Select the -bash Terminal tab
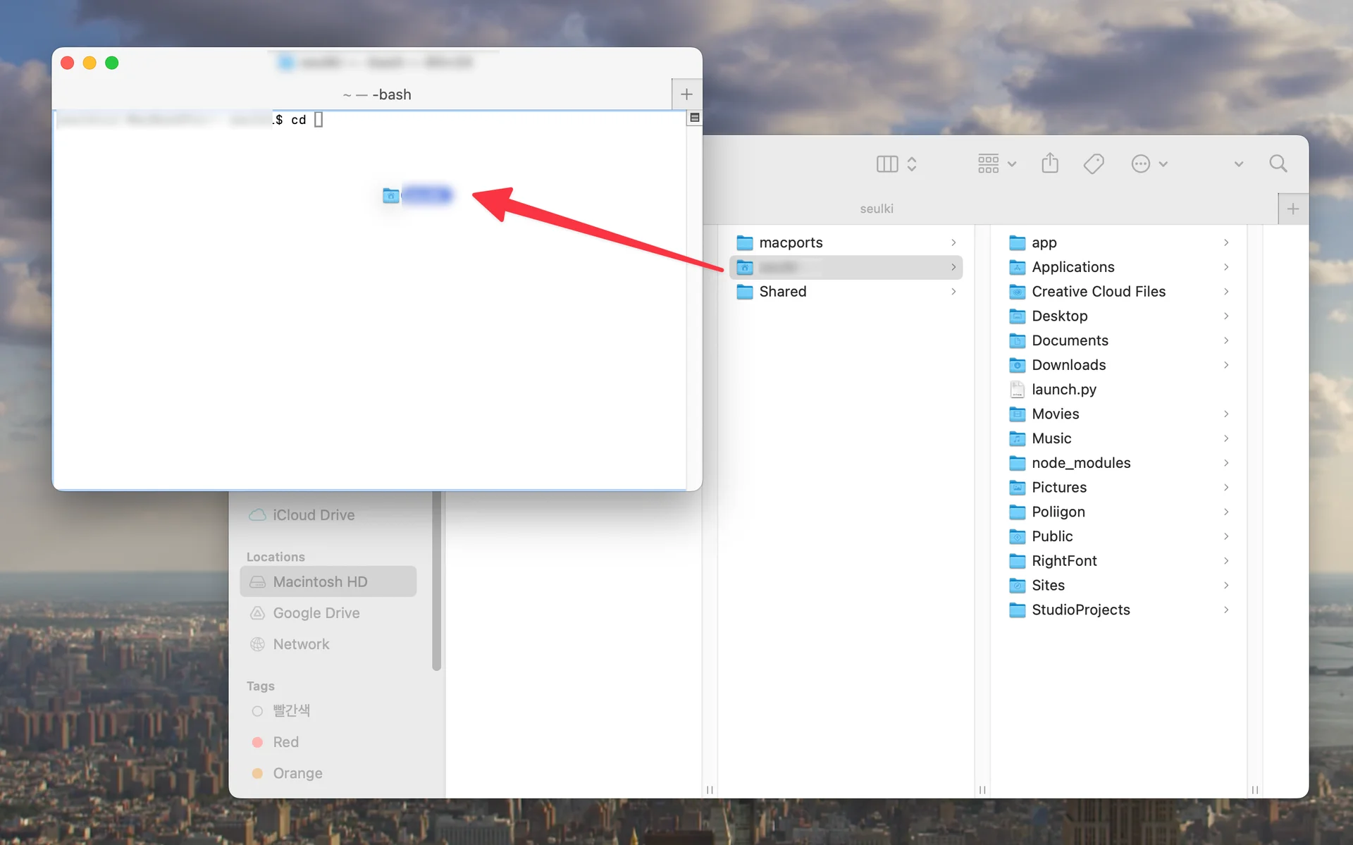The width and height of the screenshot is (1353, 845). click(377, 94)
